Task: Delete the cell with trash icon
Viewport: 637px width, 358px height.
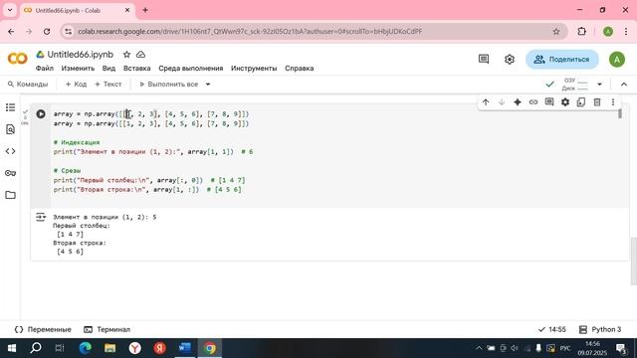Action: tap(597, 102)
